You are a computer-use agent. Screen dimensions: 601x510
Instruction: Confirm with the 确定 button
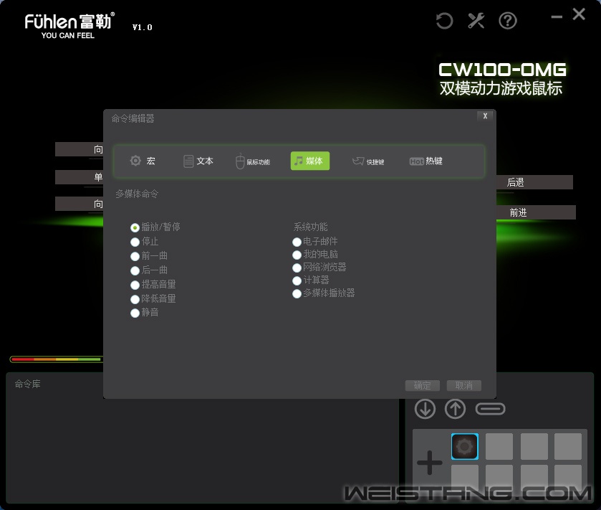click(x=423, y=385)
